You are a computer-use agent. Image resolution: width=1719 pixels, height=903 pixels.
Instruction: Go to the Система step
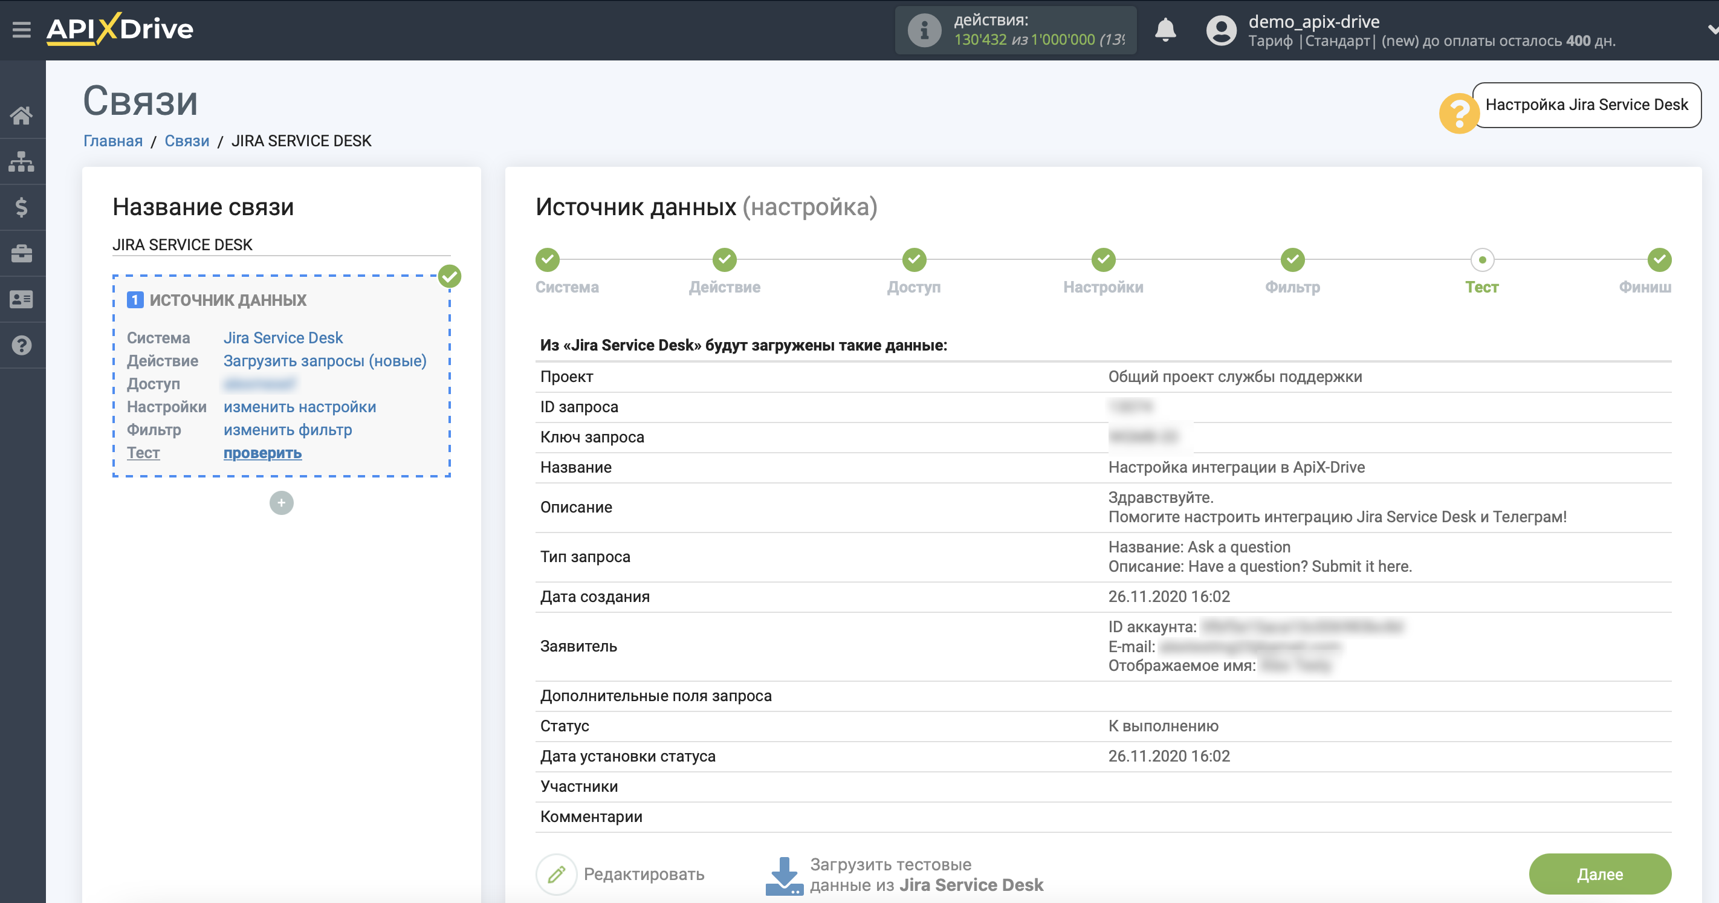548,261
